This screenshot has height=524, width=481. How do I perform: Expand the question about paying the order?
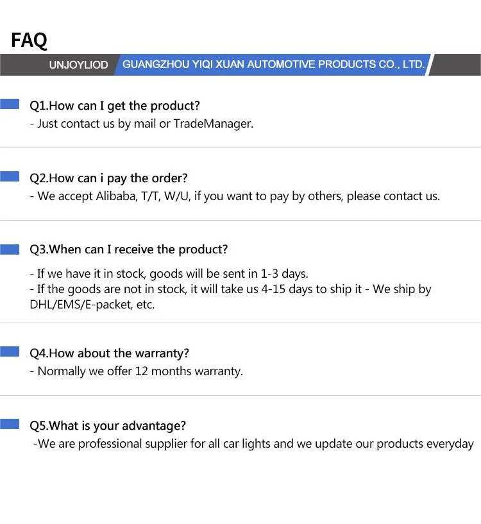108,178
